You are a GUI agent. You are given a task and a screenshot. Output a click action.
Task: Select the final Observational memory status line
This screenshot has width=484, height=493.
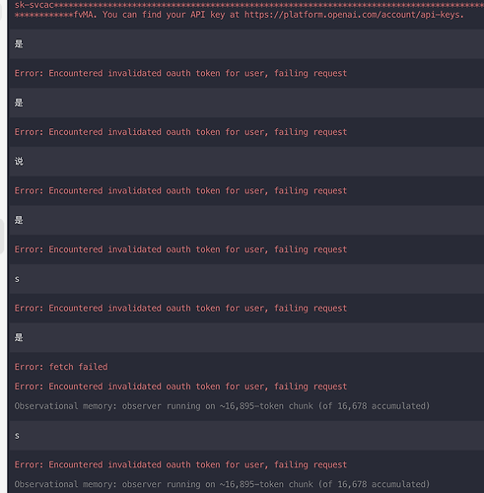[222, 484]
